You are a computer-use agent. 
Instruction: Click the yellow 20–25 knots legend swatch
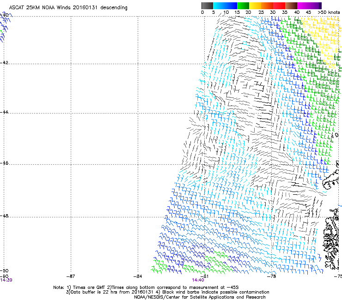[x=255, y=6]
